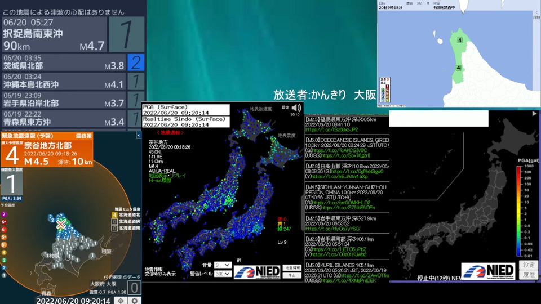
Task: Click the 〈地震速報〉 red heading
Action: 170,133
